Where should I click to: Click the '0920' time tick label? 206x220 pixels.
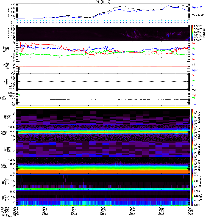[x=132, y=214]
